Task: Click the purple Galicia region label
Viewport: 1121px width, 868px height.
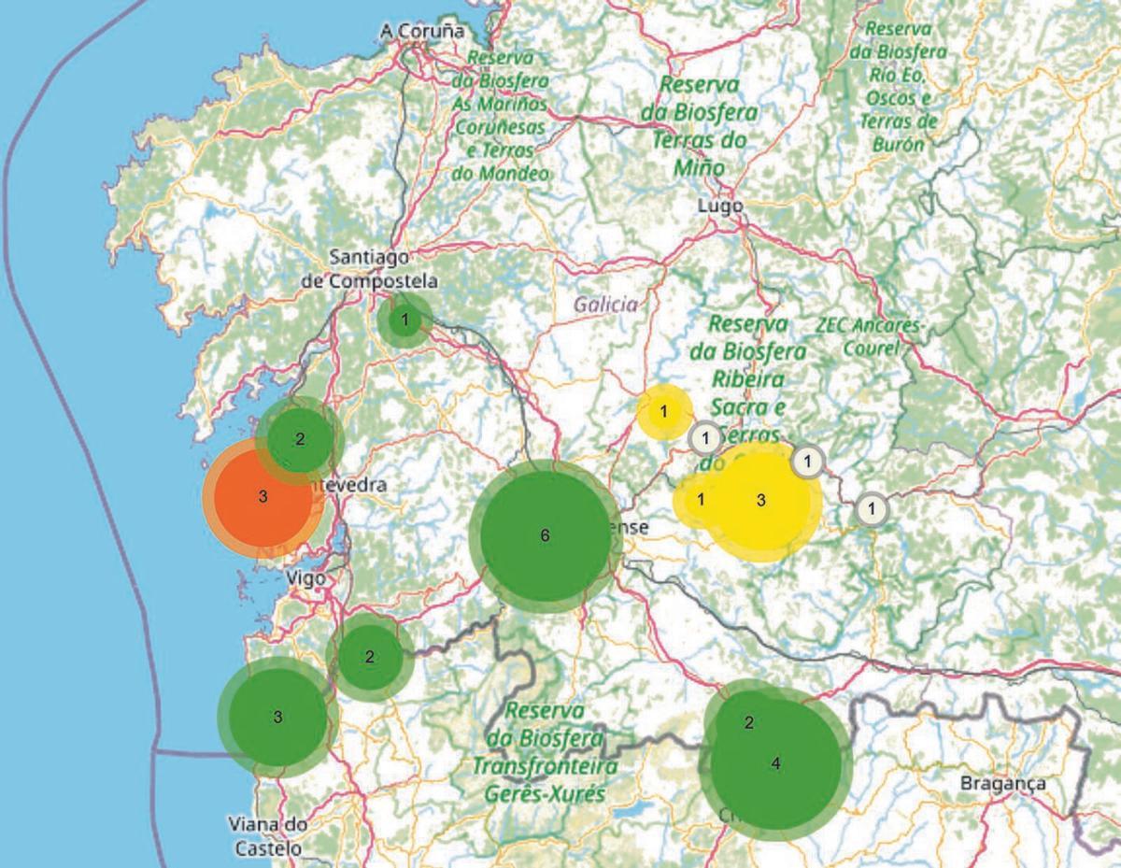Action: click(x=605, y=304)
